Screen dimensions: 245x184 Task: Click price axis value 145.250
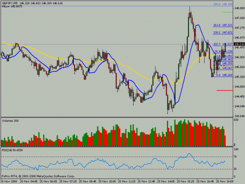tap(240, 77)
